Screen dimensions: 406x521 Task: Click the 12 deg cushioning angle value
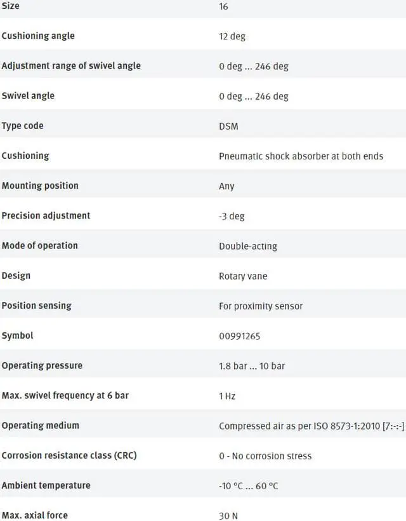tap(232, 36)
